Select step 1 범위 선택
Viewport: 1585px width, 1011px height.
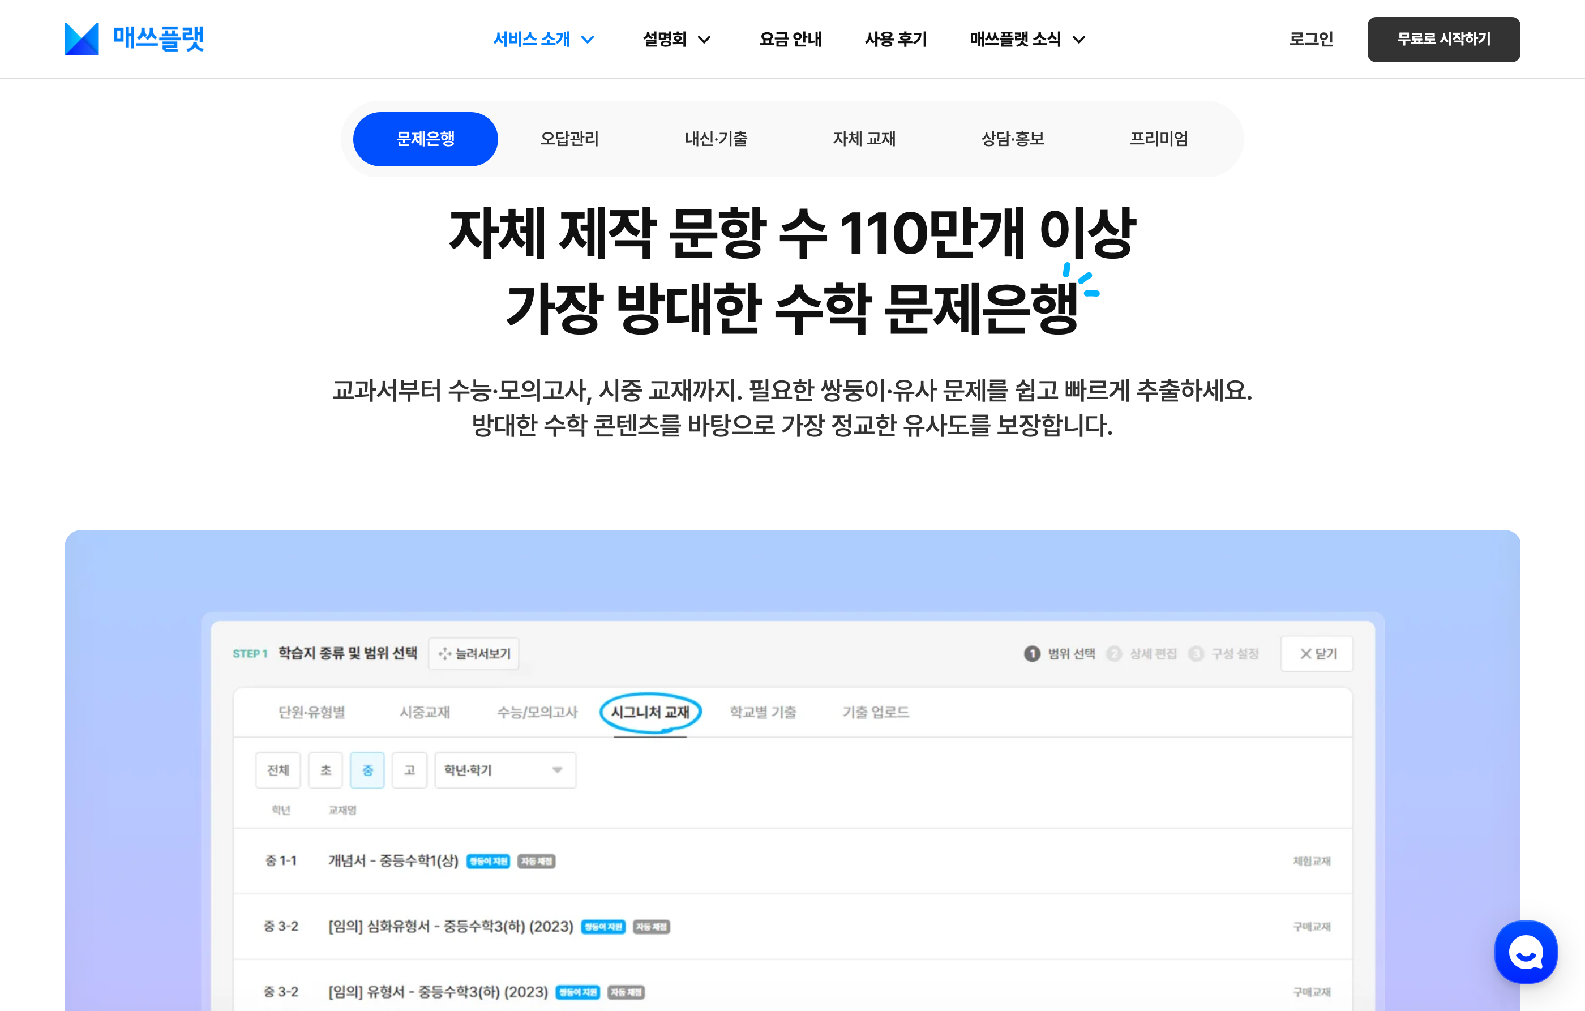point(1060,654)
